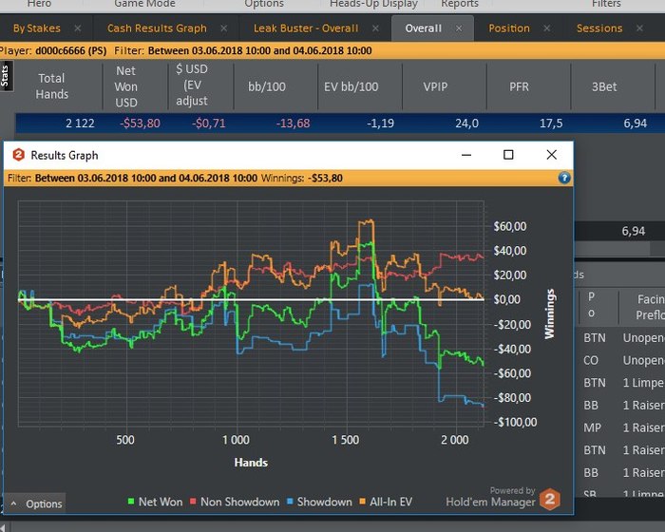This screenshot has height=532, width=665.
Task: Open the Options menu at top
Action: point(264,4)
